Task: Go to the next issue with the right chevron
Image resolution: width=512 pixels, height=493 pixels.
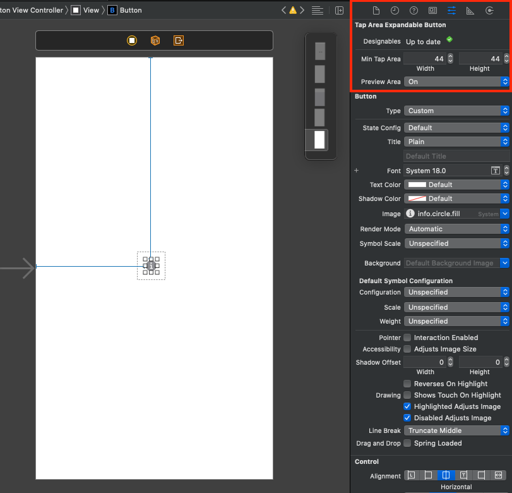Action: click(x=302, y=10)
